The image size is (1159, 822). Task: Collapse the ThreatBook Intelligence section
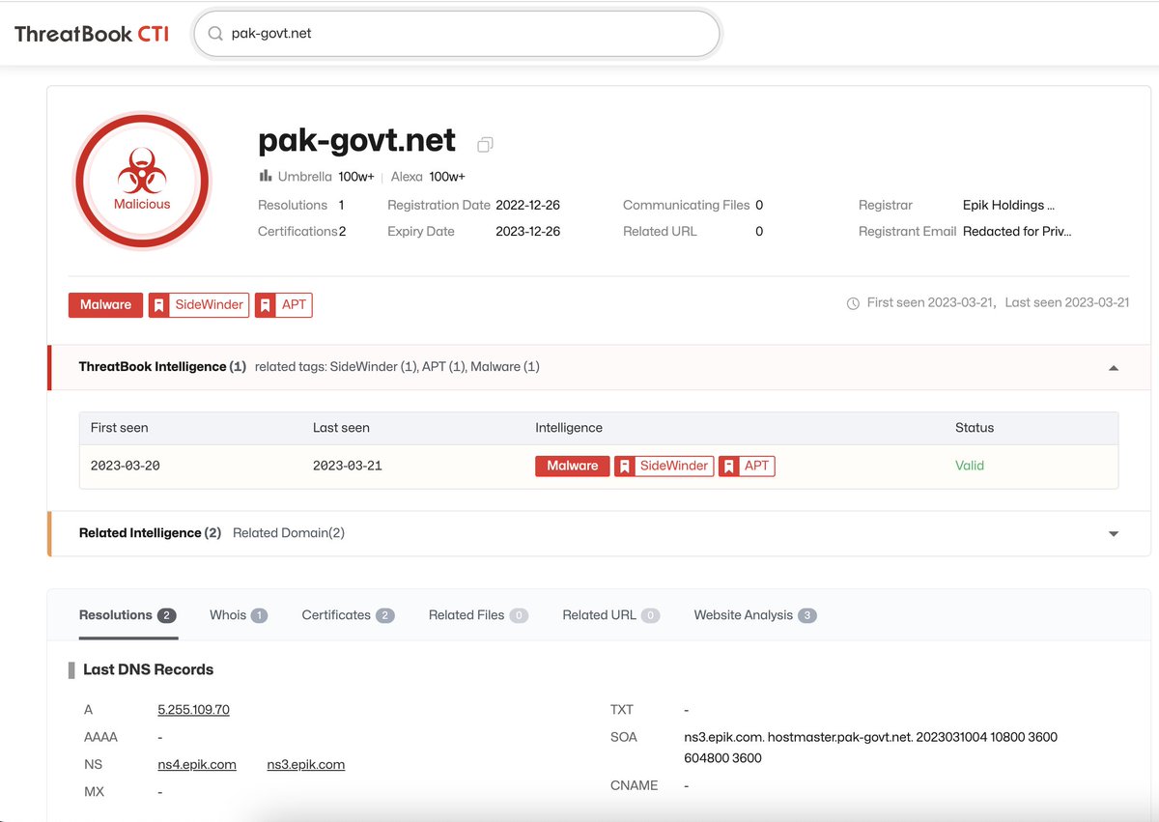click(x=1113, y=367)
